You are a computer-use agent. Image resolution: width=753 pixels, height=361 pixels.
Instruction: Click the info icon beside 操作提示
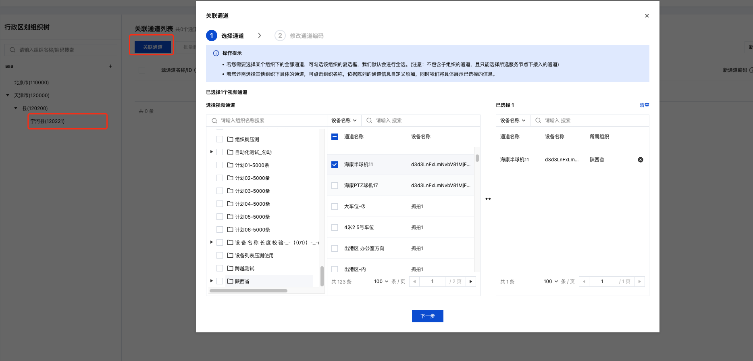[216, 53]
